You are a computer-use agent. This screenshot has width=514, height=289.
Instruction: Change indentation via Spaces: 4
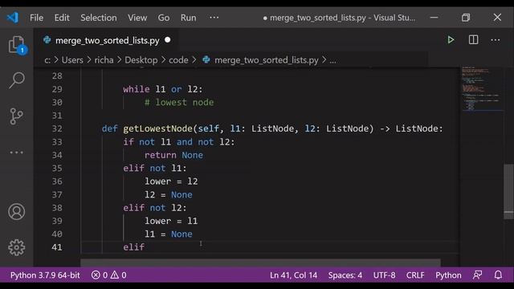(345, 275)
